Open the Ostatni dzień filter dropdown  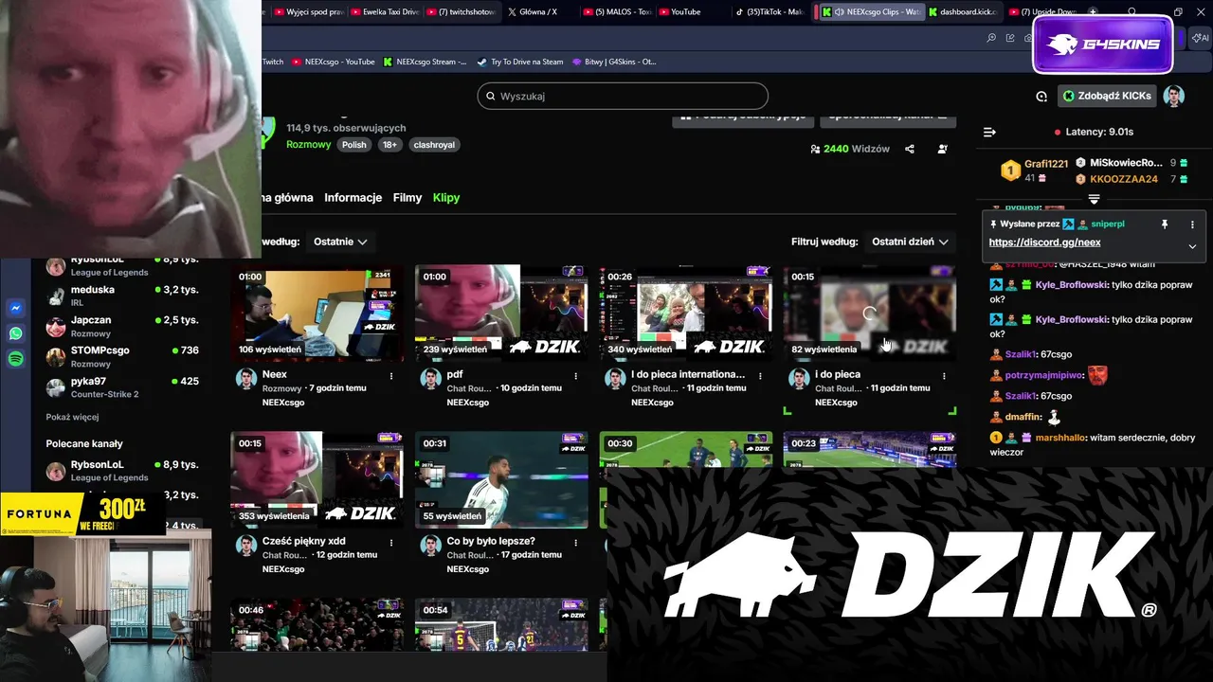[x=910, y=242]
